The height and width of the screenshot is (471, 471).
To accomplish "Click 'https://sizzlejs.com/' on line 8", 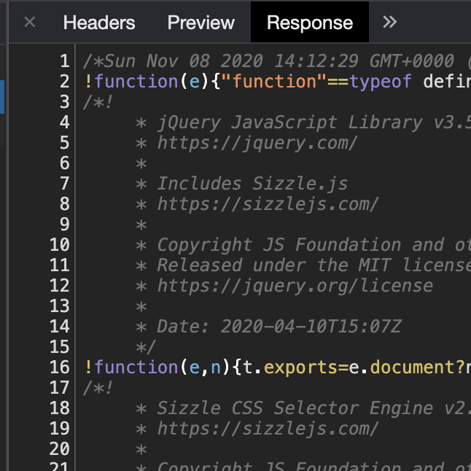I will pyautogui.click(x=268, y=204).
